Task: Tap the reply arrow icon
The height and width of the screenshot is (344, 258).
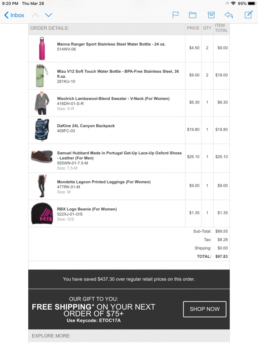Action: click(229, 15)
